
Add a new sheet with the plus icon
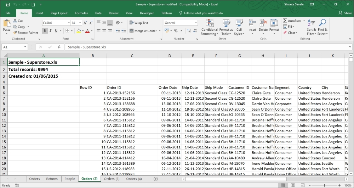(x=155, y=179)
